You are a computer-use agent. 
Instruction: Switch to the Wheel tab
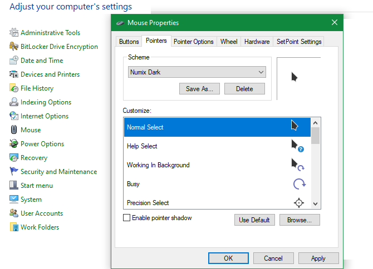pos(229,42)
